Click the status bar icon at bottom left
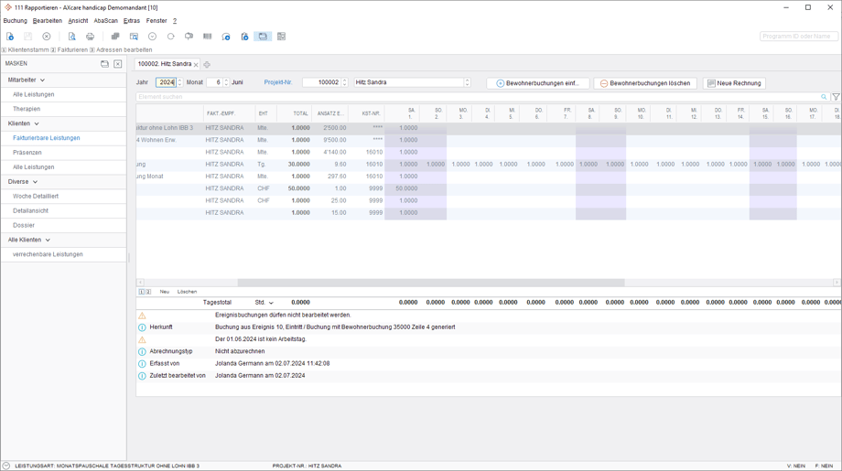Screen dimensions: 842x471 pyautogui.click(x=5, y=466)
